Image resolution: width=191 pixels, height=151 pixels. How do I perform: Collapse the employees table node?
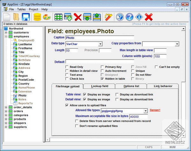click(x=6, y=36)
